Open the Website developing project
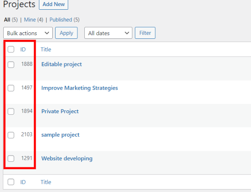 click(67, 158)
